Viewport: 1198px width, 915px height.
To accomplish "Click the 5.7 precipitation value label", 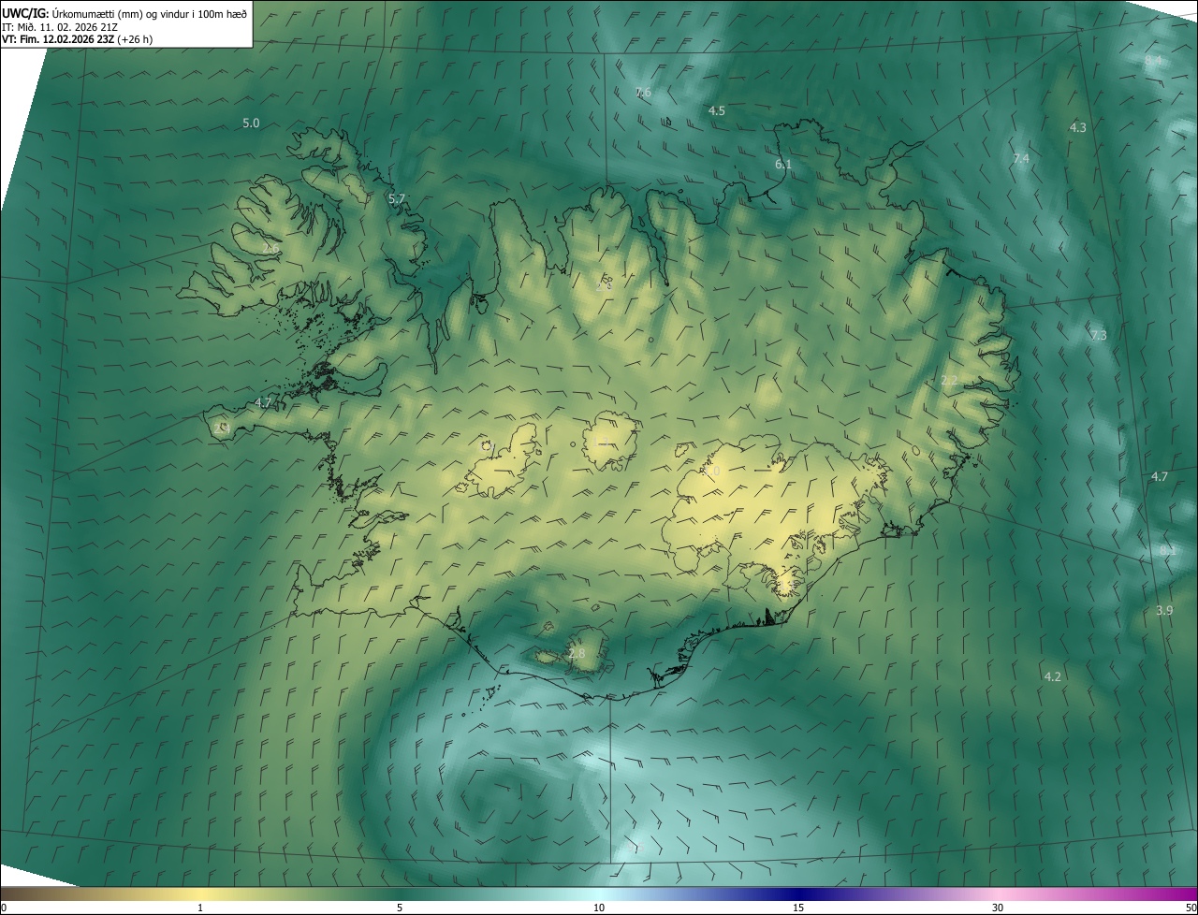I will (397, 198).
